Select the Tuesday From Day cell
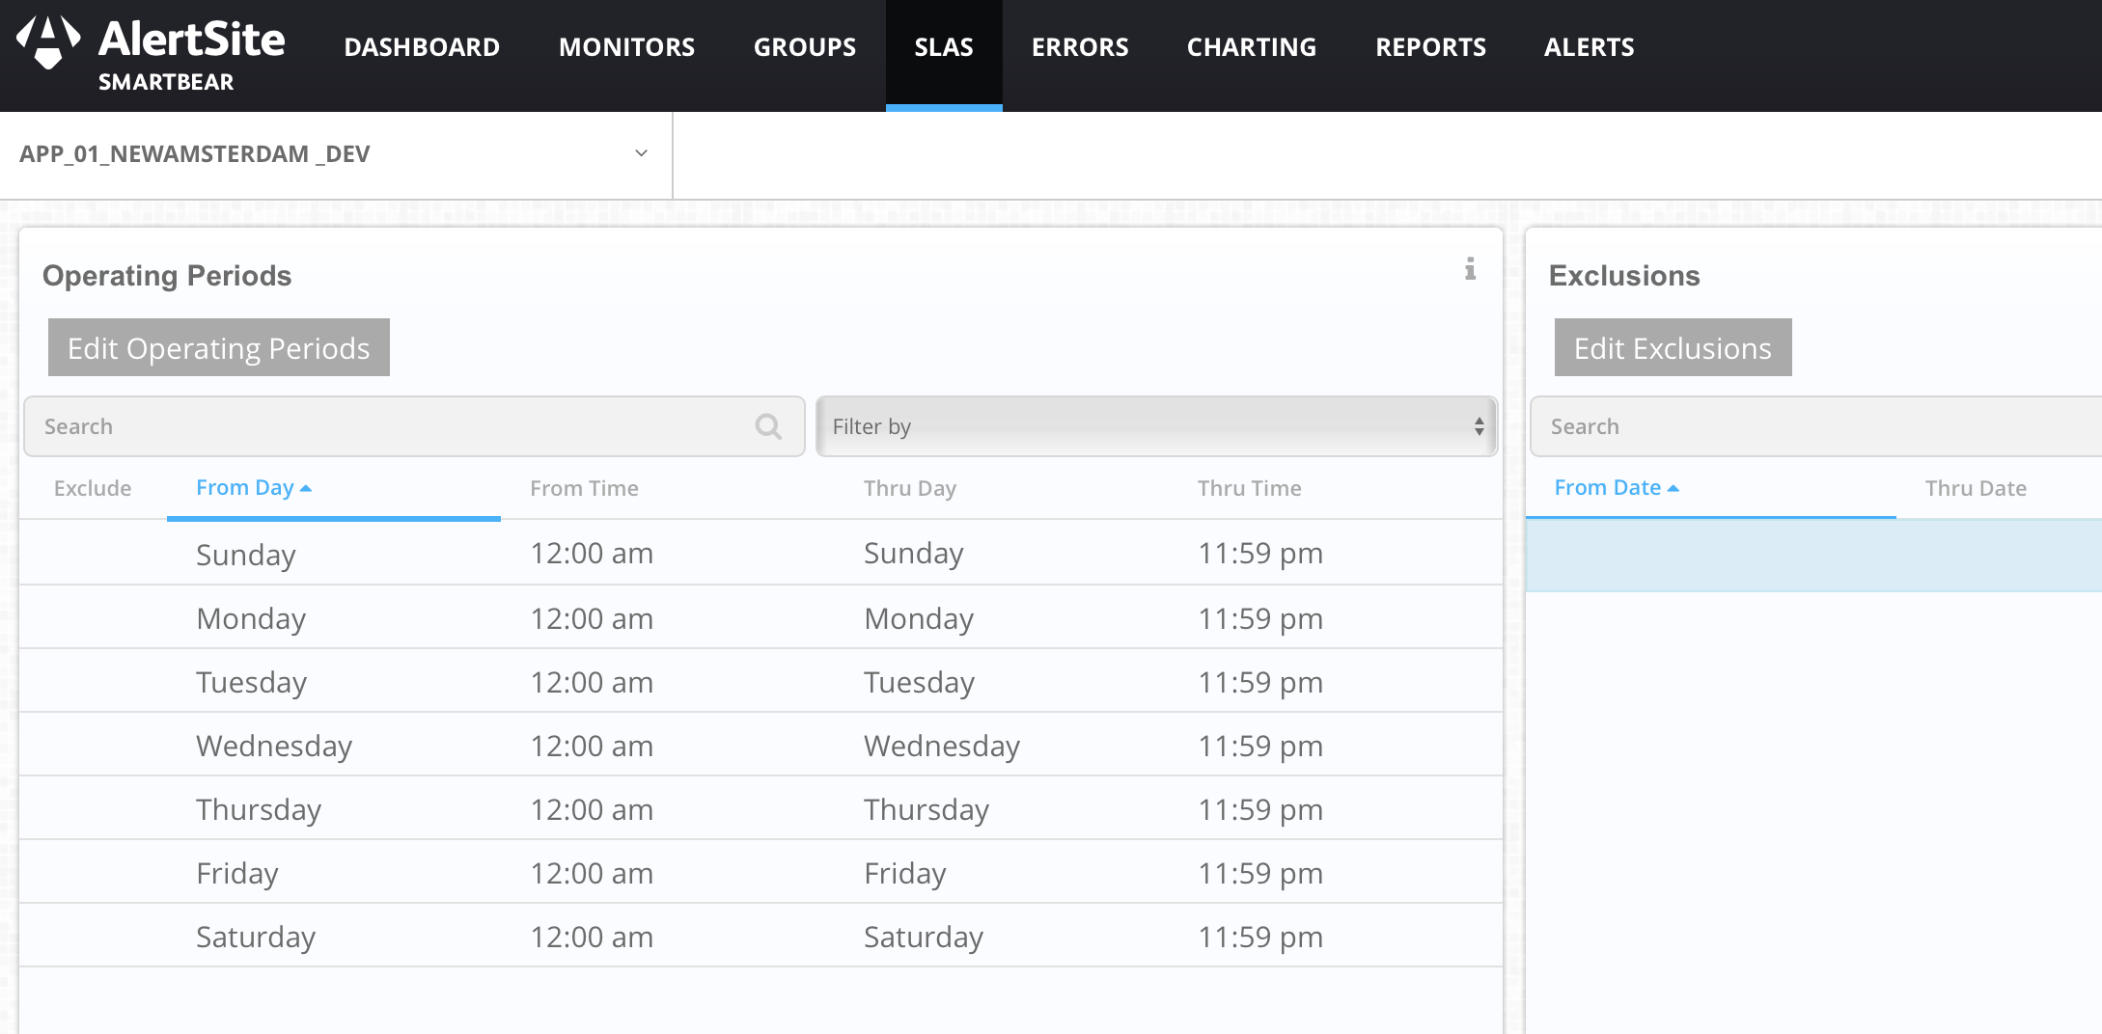The image size is (2102, 1034). tap(251, 682)
